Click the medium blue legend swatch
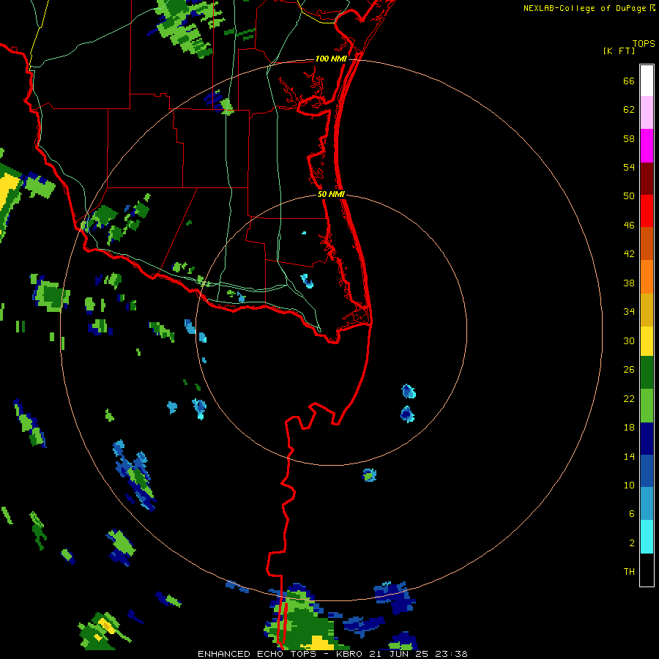659x659 pixels. (647, 471)
